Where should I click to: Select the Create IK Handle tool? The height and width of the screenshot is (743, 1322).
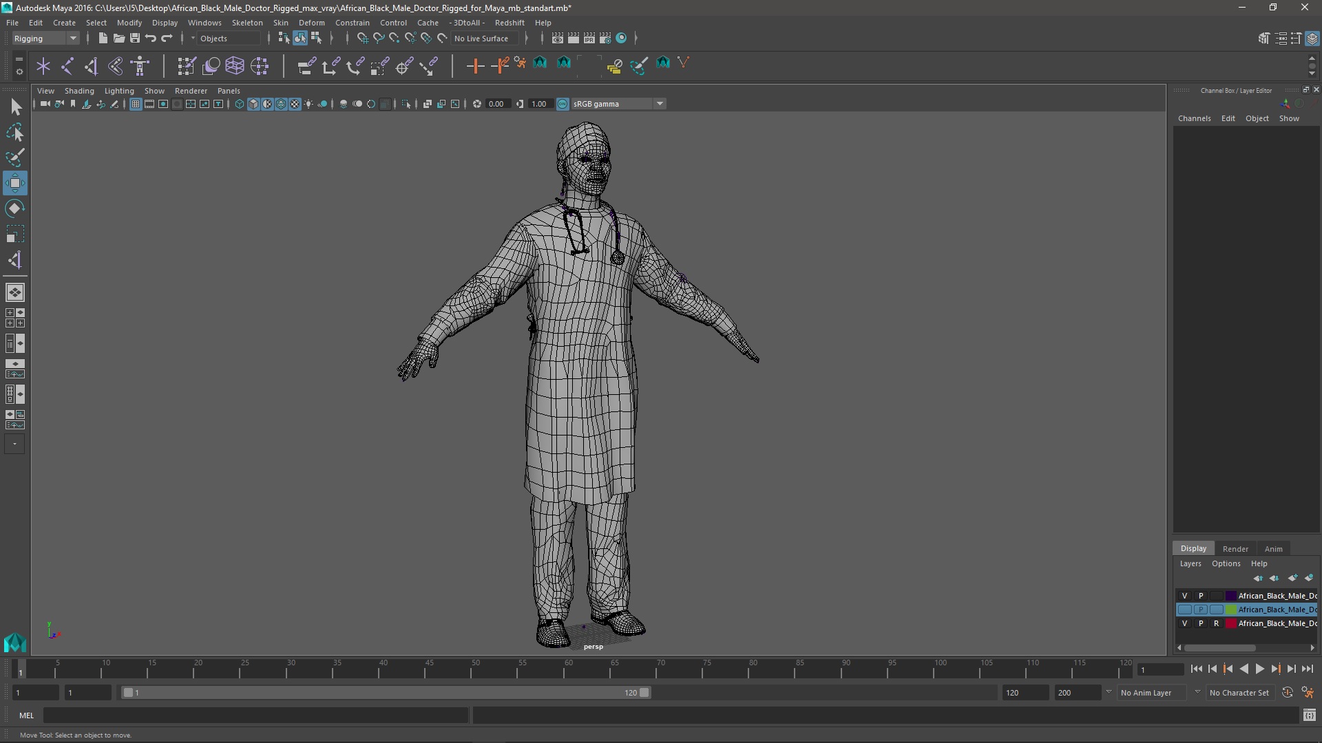[x=92, y=66]
